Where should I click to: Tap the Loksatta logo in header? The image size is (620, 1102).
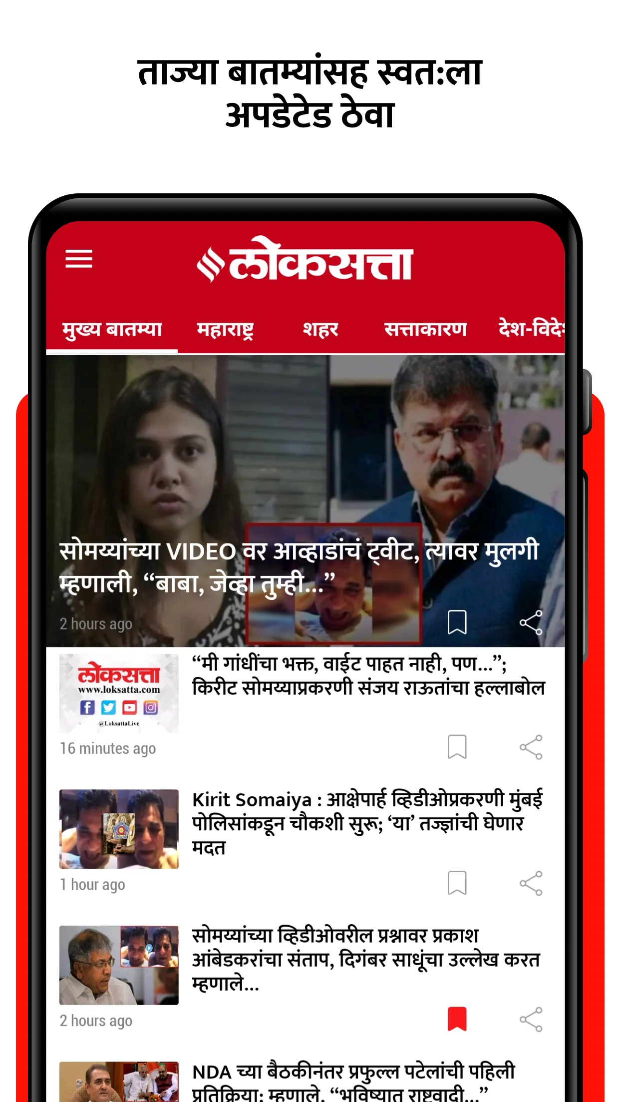305,260
